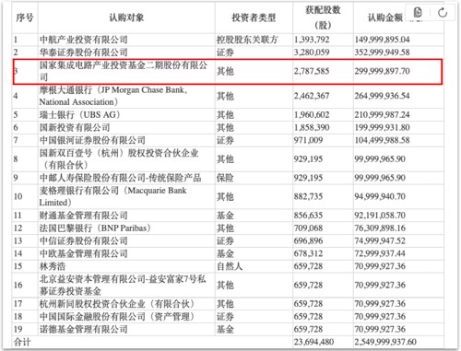Viewport: 461px width, 351px height.
Task: Click the rotate image icon
Action: pyautogui.click(x=443, y=13)
